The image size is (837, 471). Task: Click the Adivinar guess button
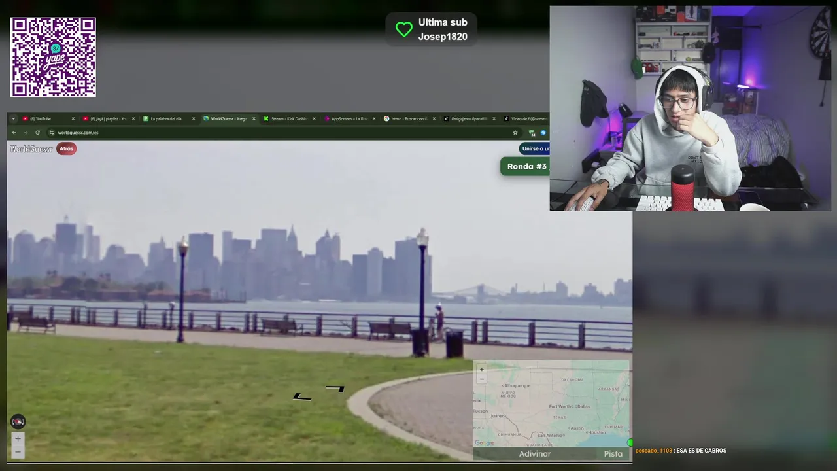pos(535,454)
